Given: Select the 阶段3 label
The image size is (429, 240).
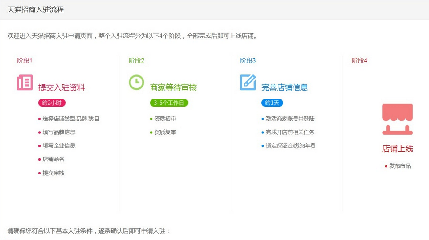Looking at the screenshot, I should 248,61.
